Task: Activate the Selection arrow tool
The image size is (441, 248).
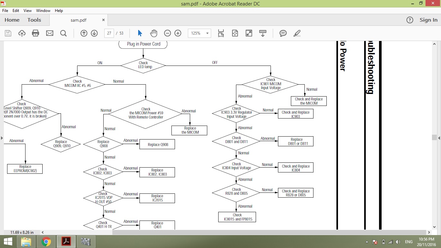Action: coord(140,33)
